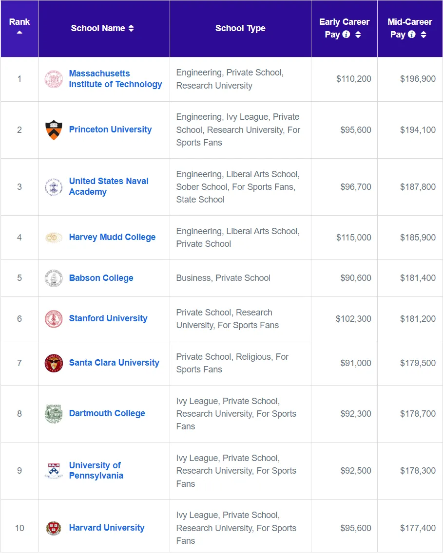Viewport: 443px width, 553px height.
Task: Sort by Mid-Career Pay arrows
Action: point(423,35)
